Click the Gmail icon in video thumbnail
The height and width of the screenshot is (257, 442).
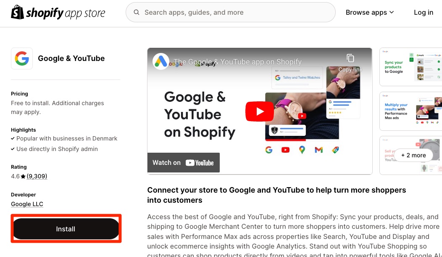tap(318, 150)
